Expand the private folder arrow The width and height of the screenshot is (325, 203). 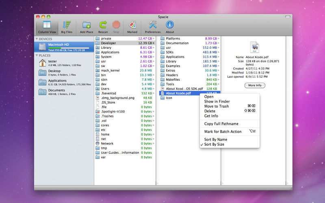(x=154, y=39)
